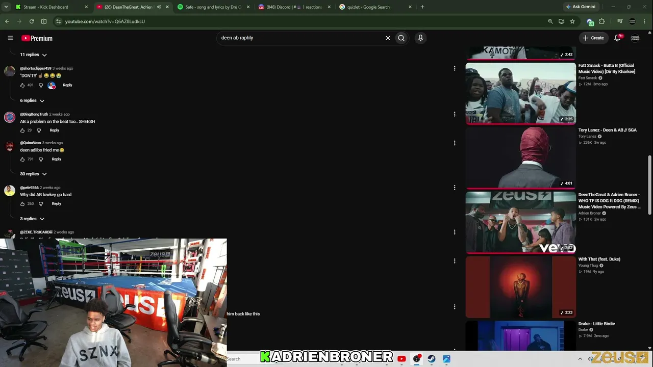The height and width of the screenshot is (367, 653).
Task: Open Ask Gemini
Action: [581, 7]
